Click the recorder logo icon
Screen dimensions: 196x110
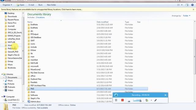tap(116, 95)
